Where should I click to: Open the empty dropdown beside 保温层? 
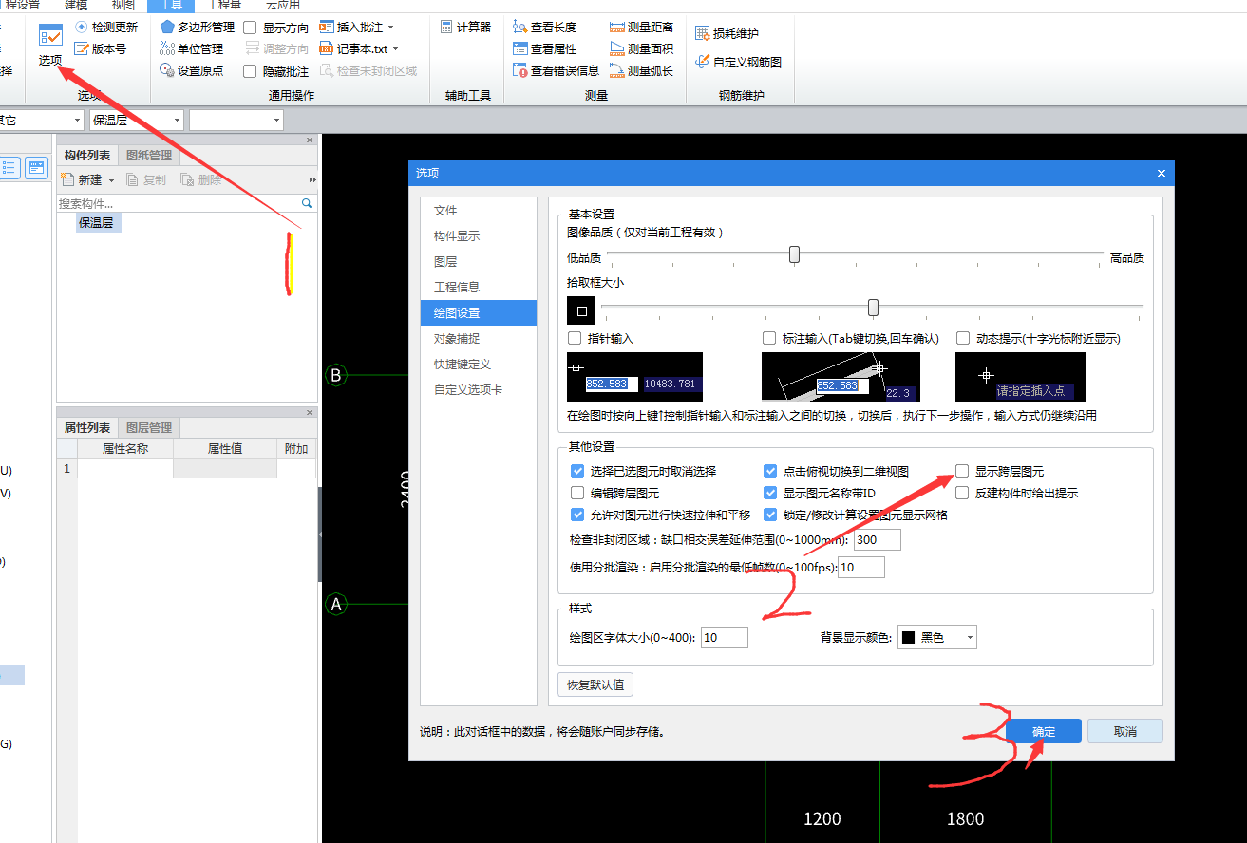coord(236,120)
